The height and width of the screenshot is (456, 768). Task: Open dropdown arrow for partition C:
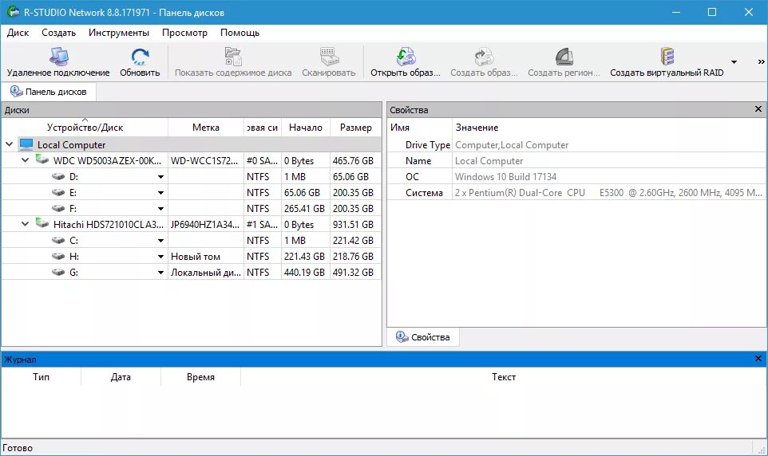tap(160, 241)
